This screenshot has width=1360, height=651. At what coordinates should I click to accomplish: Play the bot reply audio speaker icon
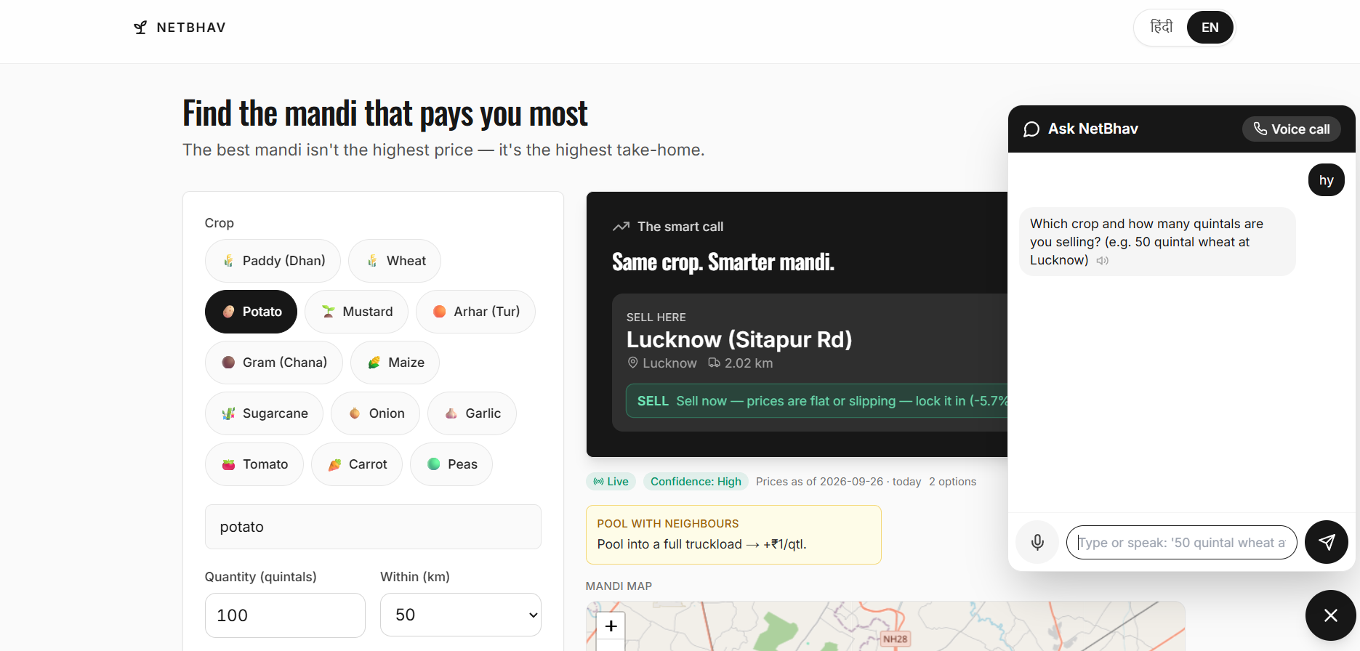point(1103,261)
